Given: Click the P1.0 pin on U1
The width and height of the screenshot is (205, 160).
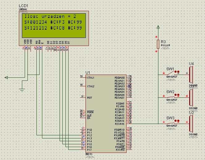Looking at the screenshot, I should click(90, 130).
